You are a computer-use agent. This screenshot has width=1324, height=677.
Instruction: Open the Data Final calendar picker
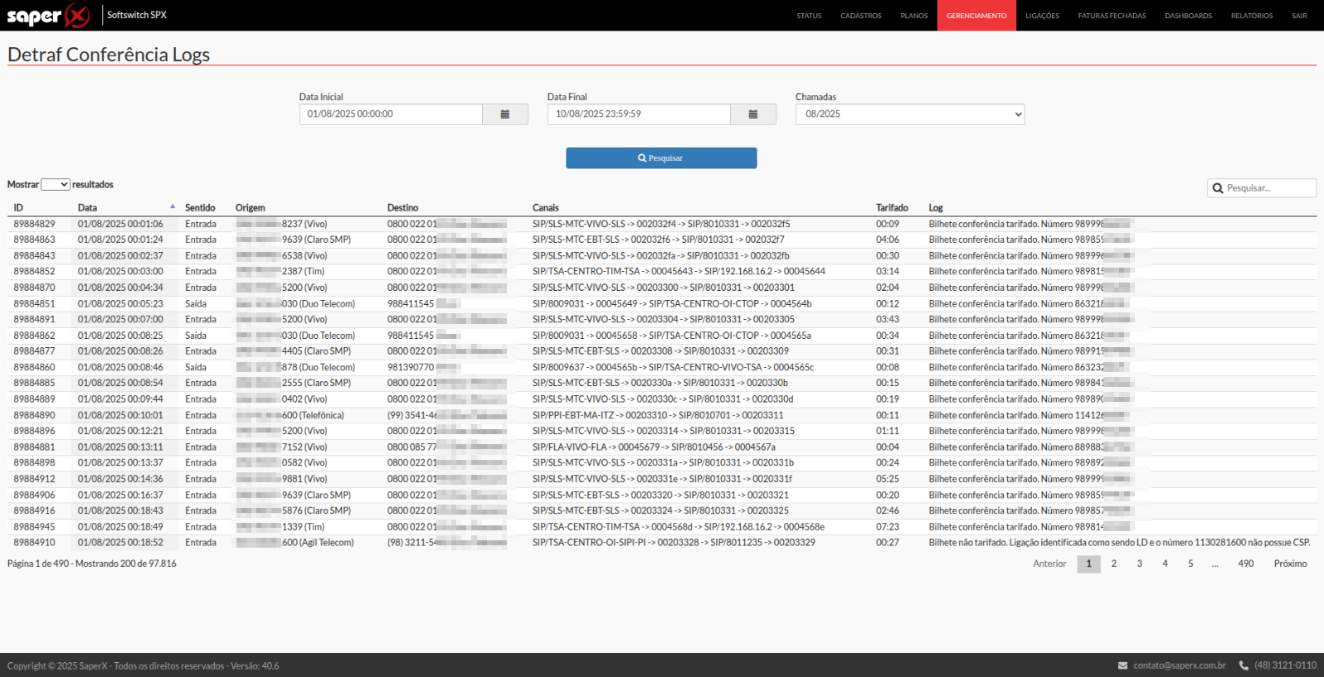pyautogui.click(x=752, y=114)
